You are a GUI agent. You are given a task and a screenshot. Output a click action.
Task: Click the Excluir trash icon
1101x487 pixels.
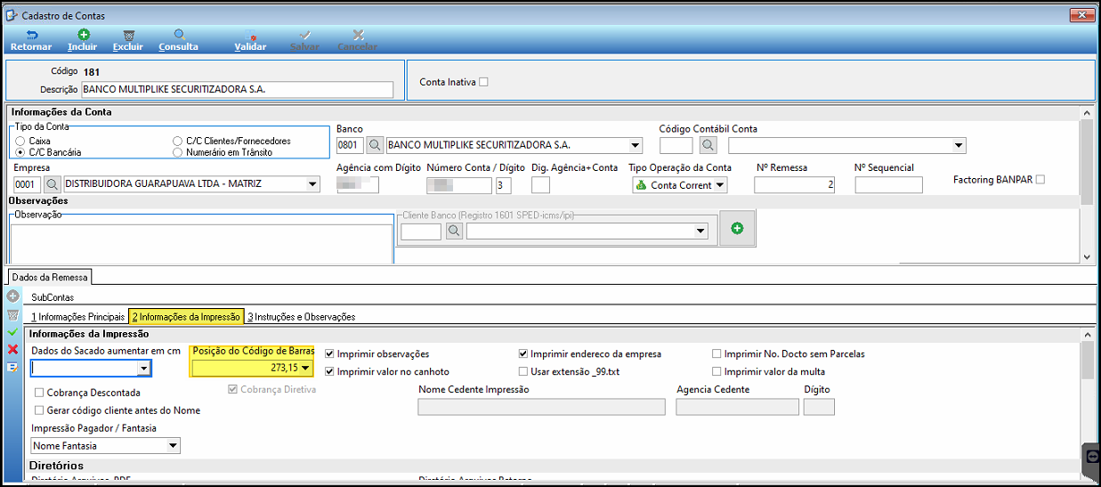(x=127, y=35)
